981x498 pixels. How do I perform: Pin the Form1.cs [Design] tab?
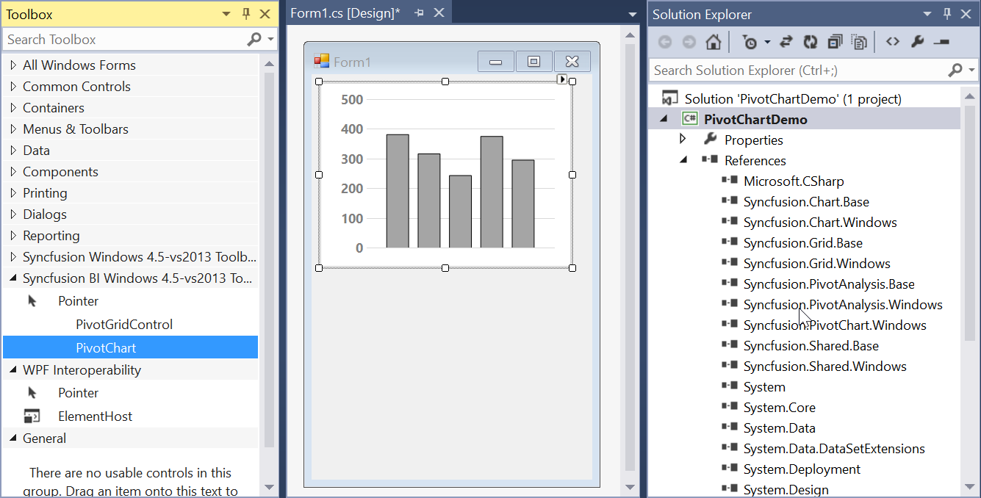(420, 13)
